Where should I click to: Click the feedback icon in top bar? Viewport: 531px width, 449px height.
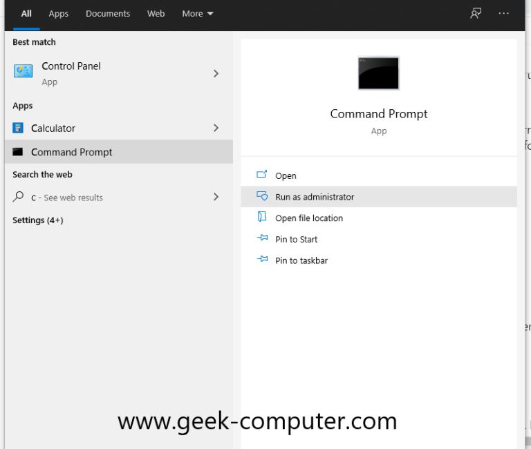click(476, 14)
